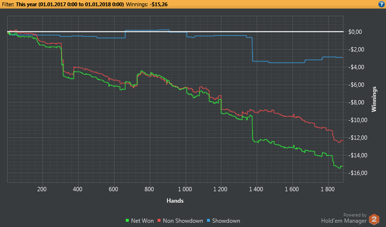Click the 1 000 hands axis label
The height and width of the screenshot is (227, 386).
[185, 189]
